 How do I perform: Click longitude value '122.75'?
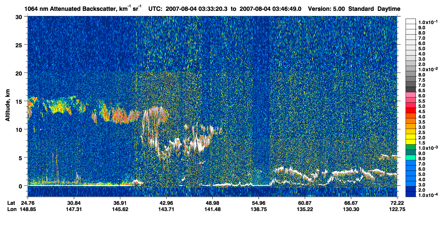(397, 209)
